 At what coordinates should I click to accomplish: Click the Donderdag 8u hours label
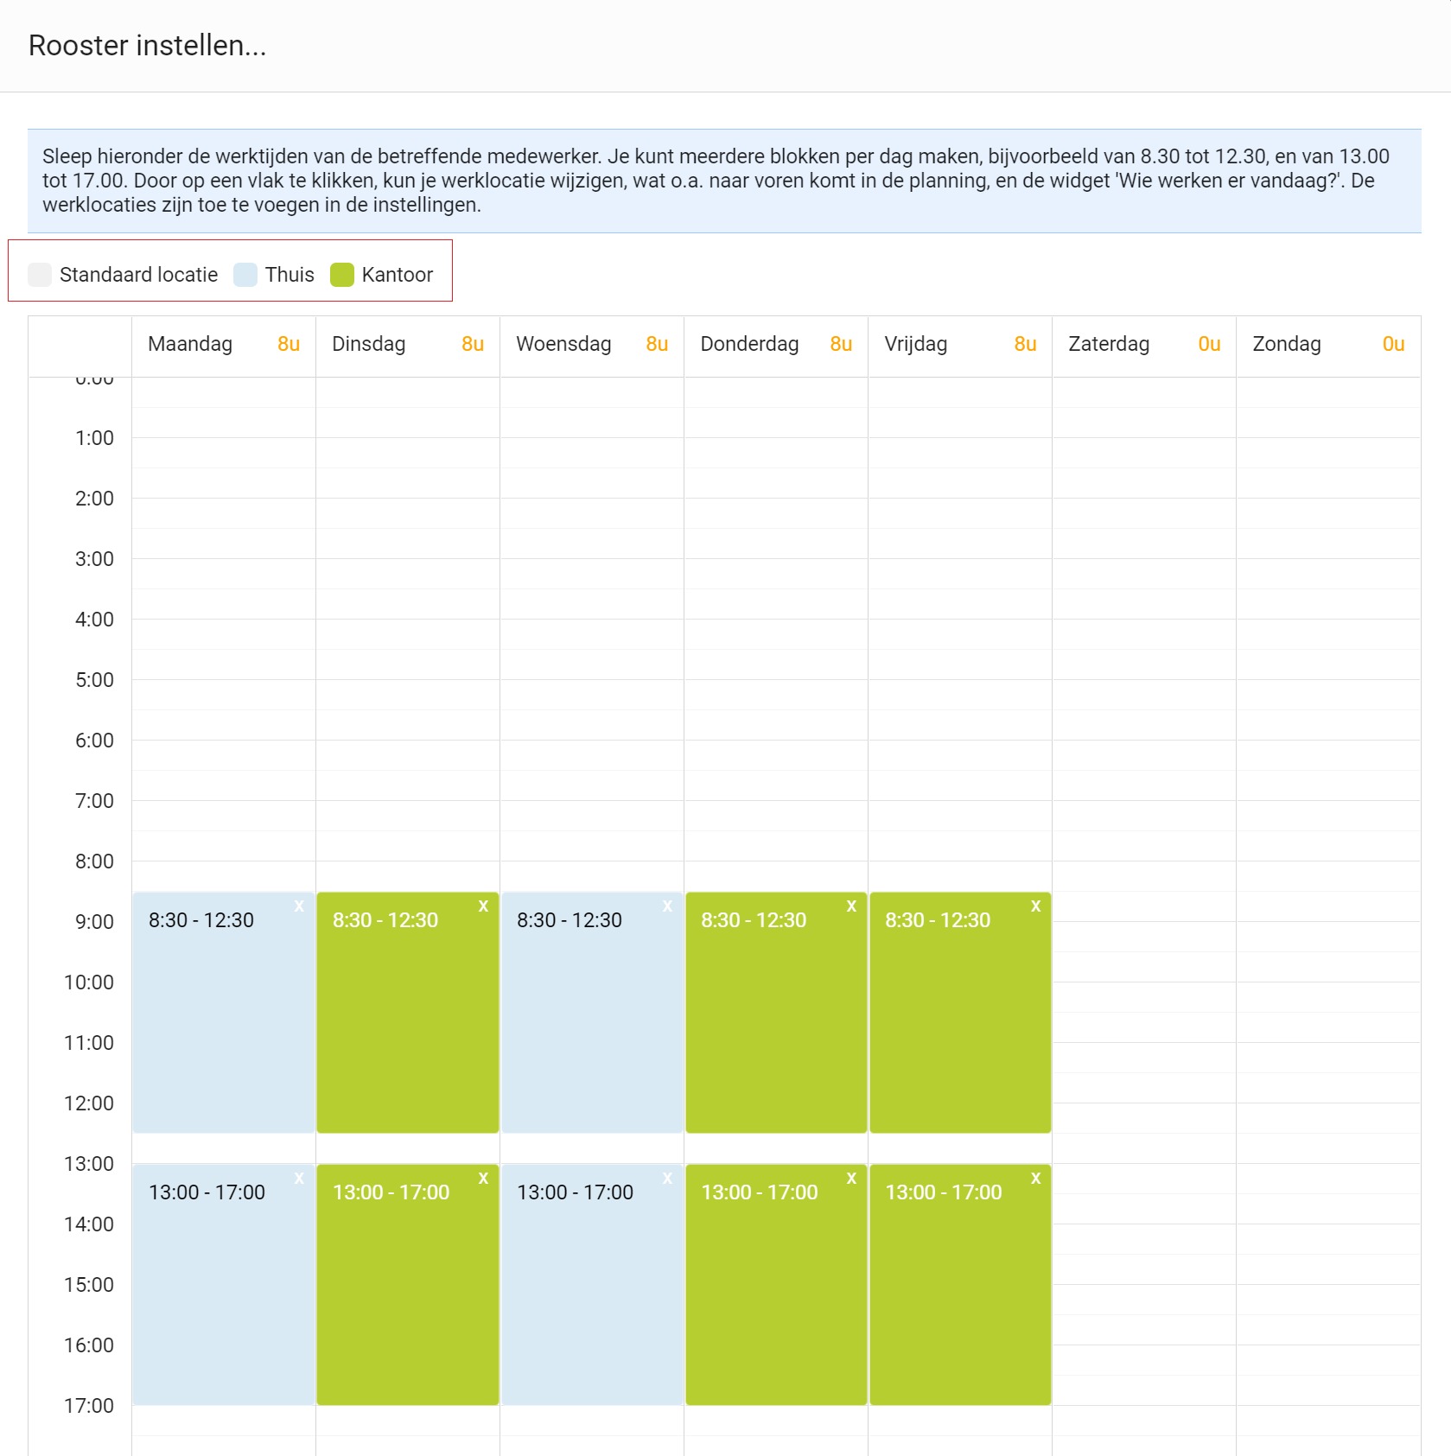pyautogui.click(x=841, y=345)
